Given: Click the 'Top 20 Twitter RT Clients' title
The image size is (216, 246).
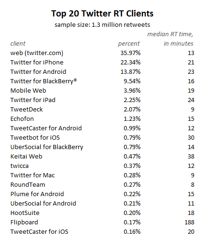Looking at the screenshot, I should [102, 14].
